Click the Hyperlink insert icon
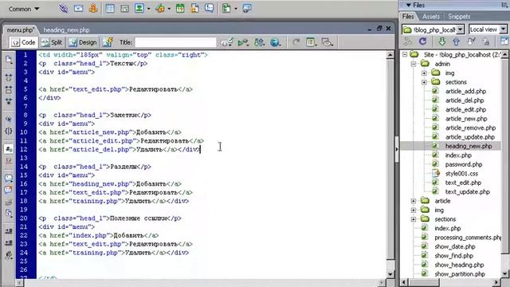 (64, 9)
